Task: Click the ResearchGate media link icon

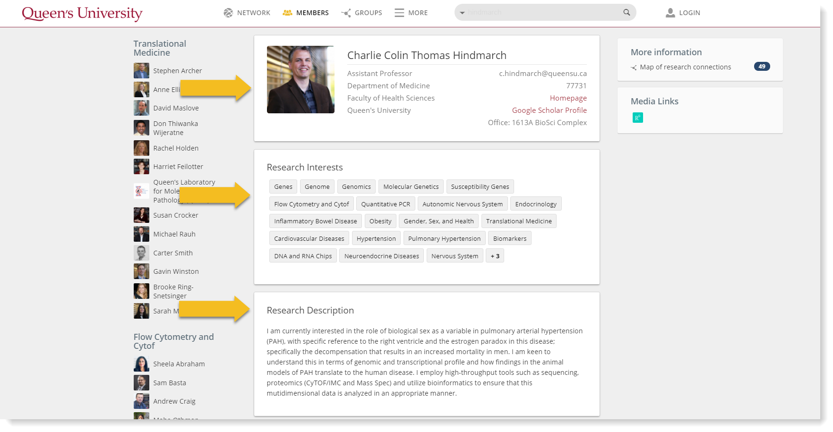Action: pos(637,118)
